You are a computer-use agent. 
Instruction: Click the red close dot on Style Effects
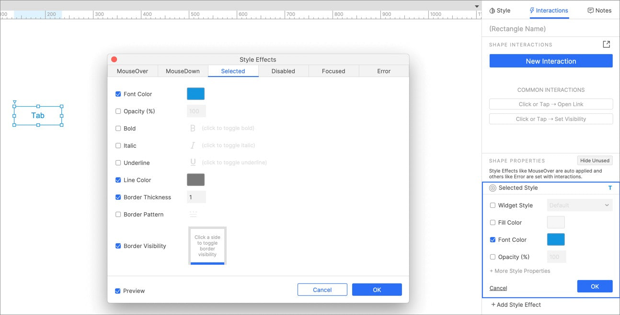click(x=114, y=59)
